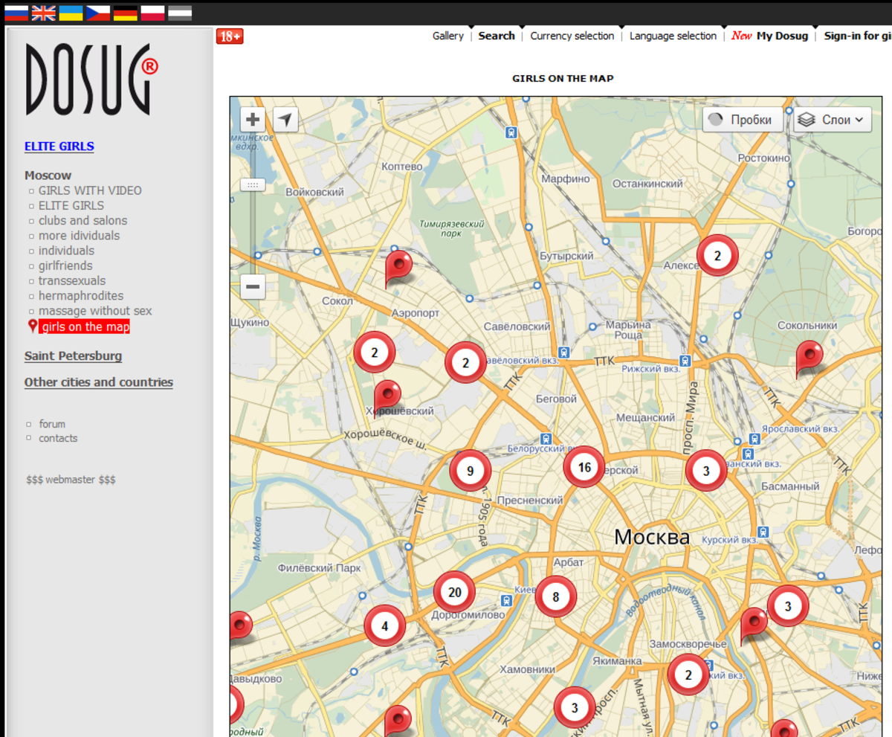The width and height of the screenshot is (892, 737).
Task: Zoom in with the map plus button
Action: [253, 119]
